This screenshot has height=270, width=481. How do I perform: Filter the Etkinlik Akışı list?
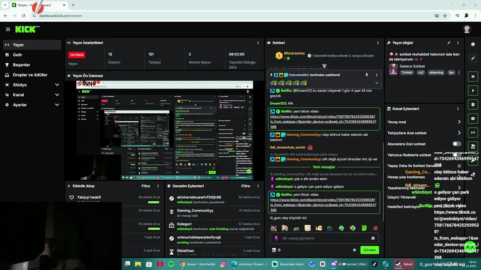(x=145, y=186)
